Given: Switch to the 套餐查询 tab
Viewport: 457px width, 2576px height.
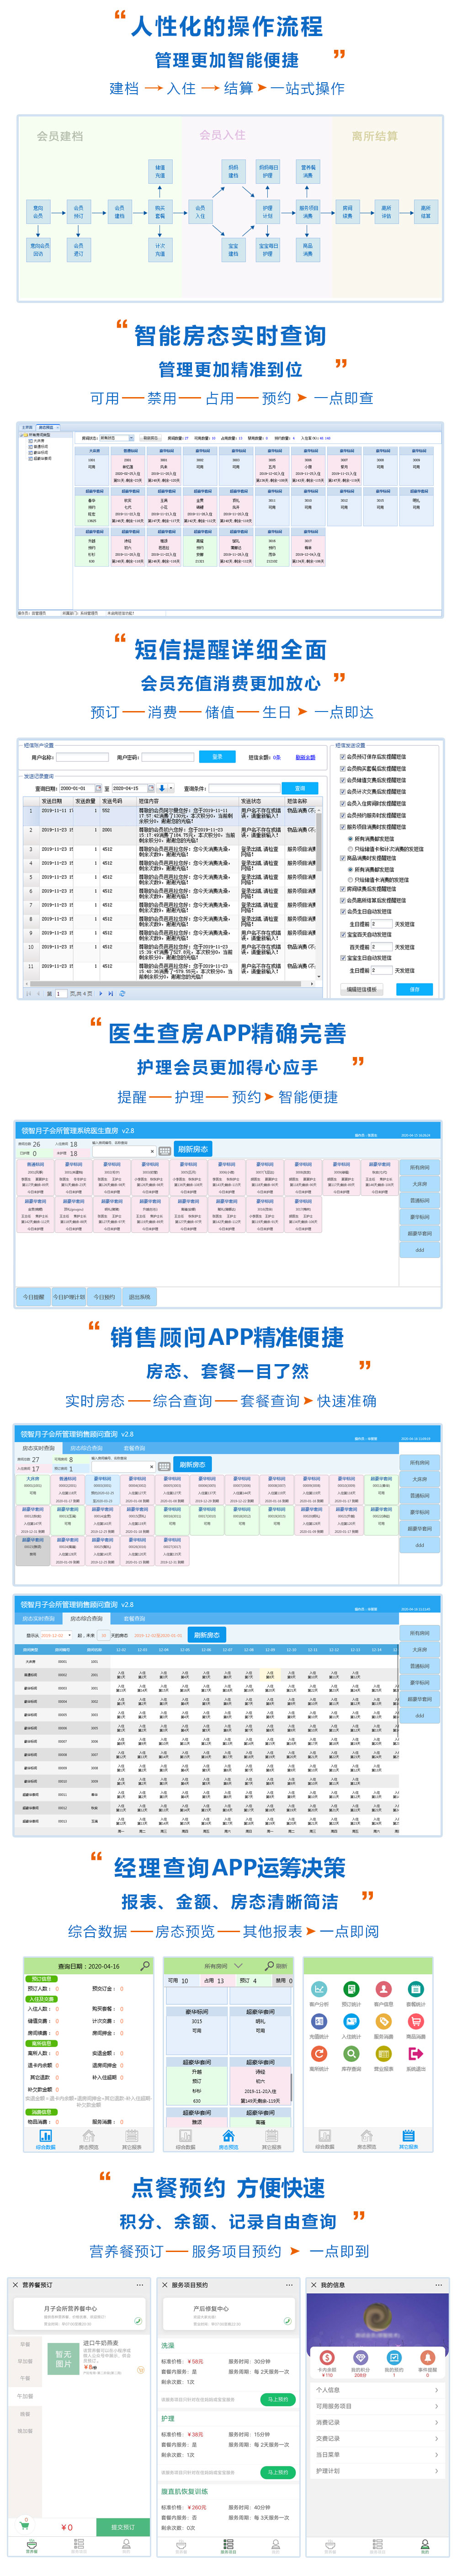Looking at the screenshot, I should coord(134,1448).
